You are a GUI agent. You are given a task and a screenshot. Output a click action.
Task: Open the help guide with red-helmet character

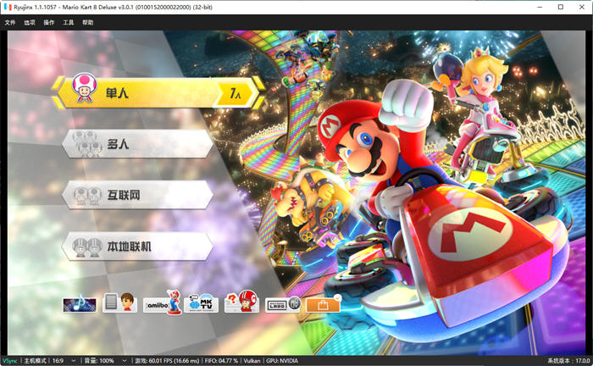coord(241,302)
